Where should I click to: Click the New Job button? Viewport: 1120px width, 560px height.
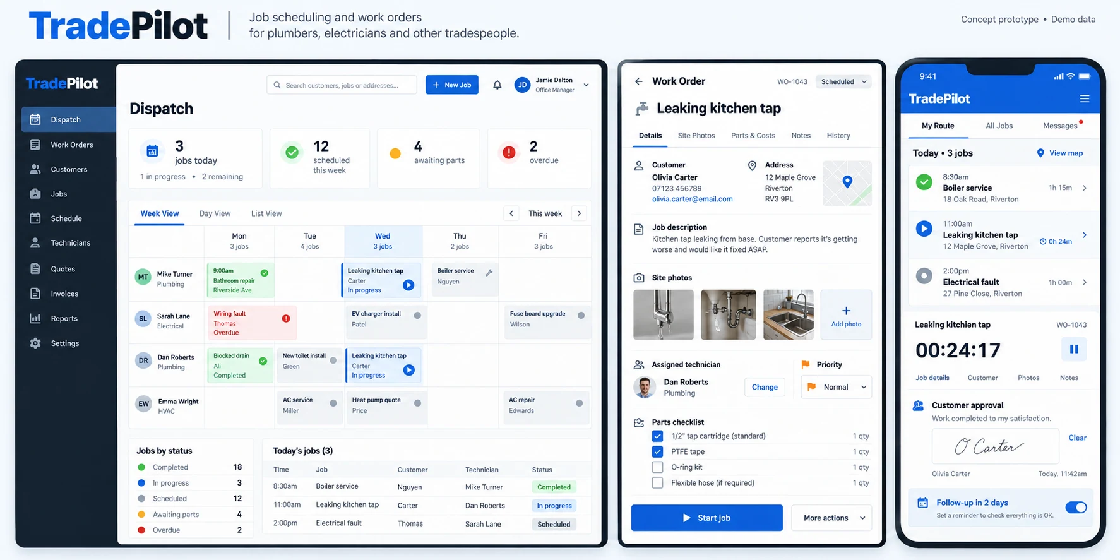click(452, 85)
